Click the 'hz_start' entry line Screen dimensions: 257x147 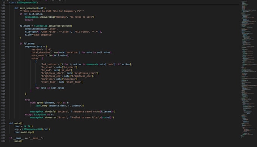(60, 67)
